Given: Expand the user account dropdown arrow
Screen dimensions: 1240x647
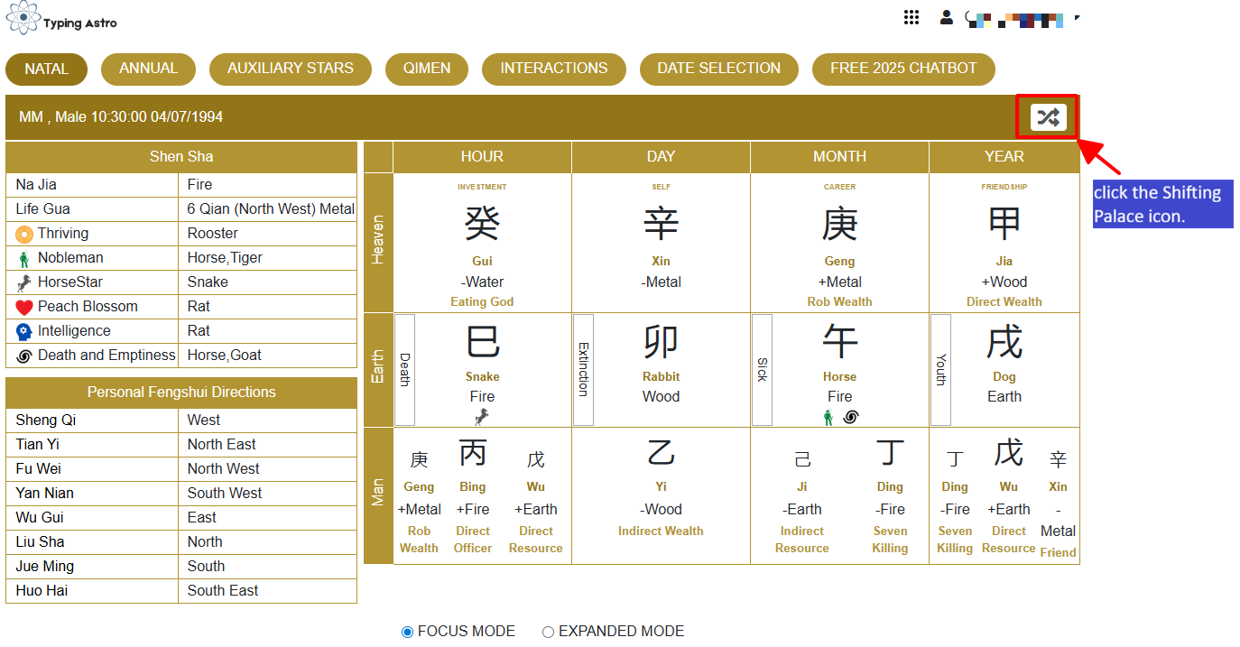Looking at the screenshot, I should pos(1077,17).
